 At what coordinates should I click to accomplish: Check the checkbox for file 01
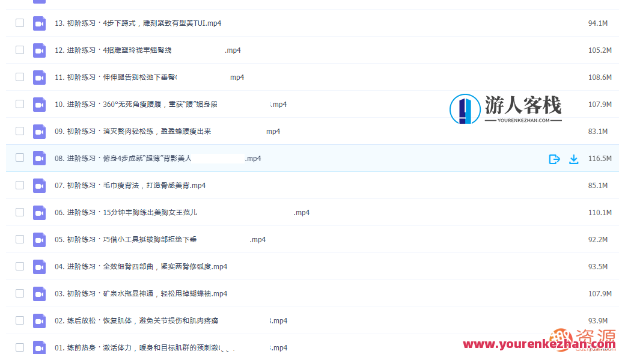[x=19, y=347]
